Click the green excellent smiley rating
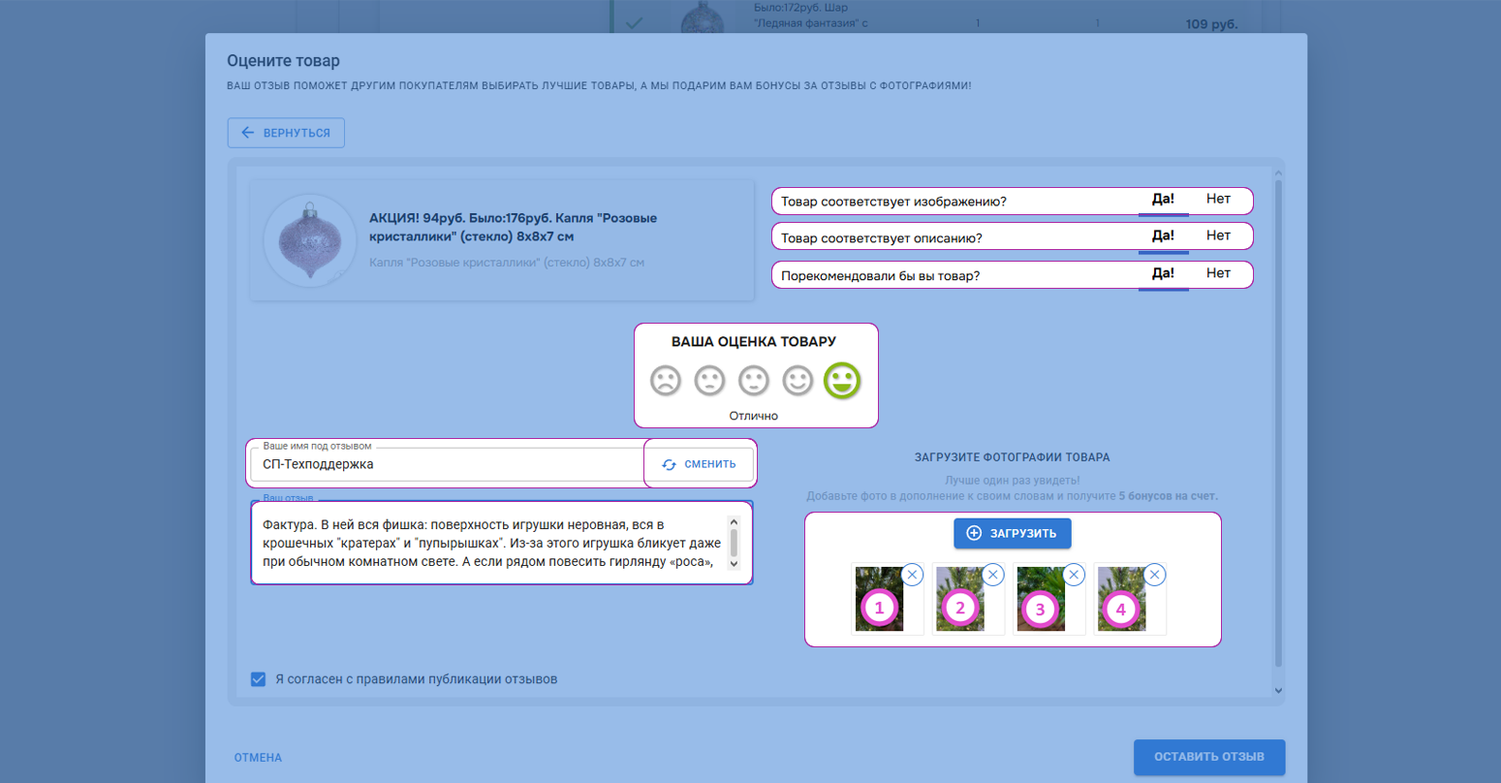Image resolution: width=1501 pixels, height=783 pixels. (842, 381)
